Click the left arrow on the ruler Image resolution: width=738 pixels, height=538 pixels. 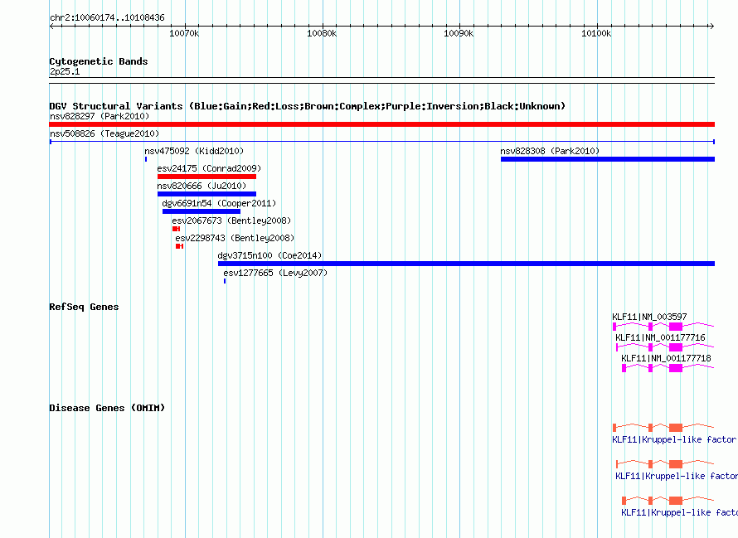(51, 26)
